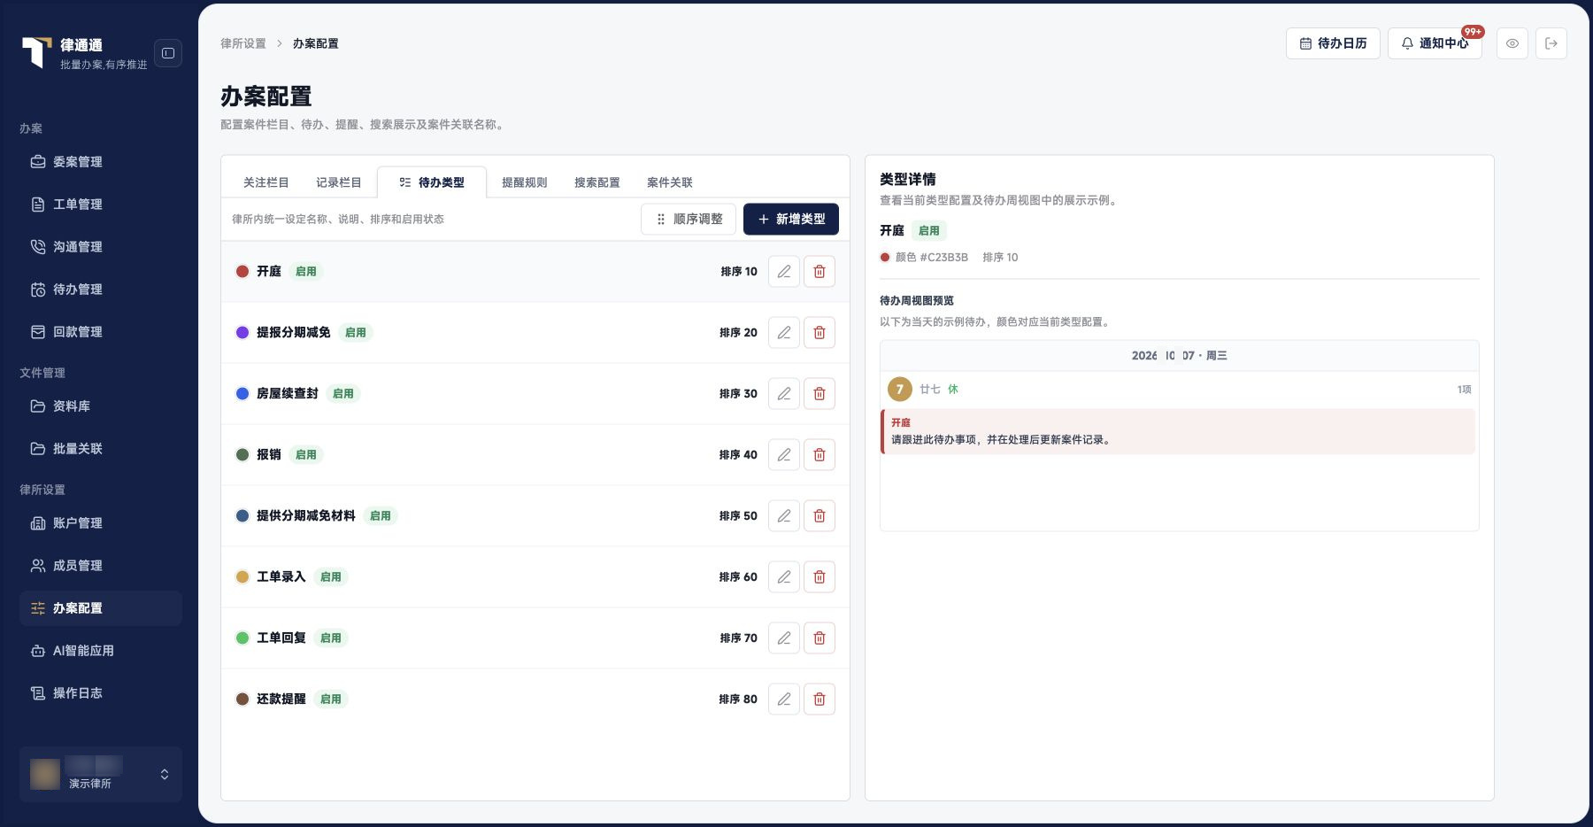The width and height of the screenshot is (1593, 827).
Task: Open AI智能应用 in the sidebar
Action: tap(101, 651)
